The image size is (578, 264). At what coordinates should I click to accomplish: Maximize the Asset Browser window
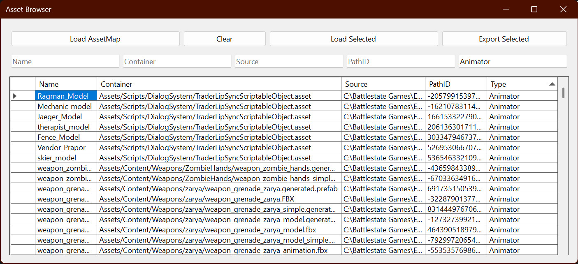[534, 9]
